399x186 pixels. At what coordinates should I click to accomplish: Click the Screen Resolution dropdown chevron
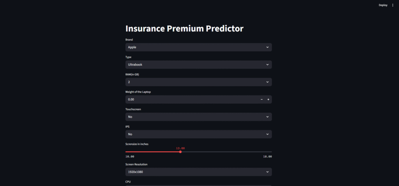pos(267,172)
